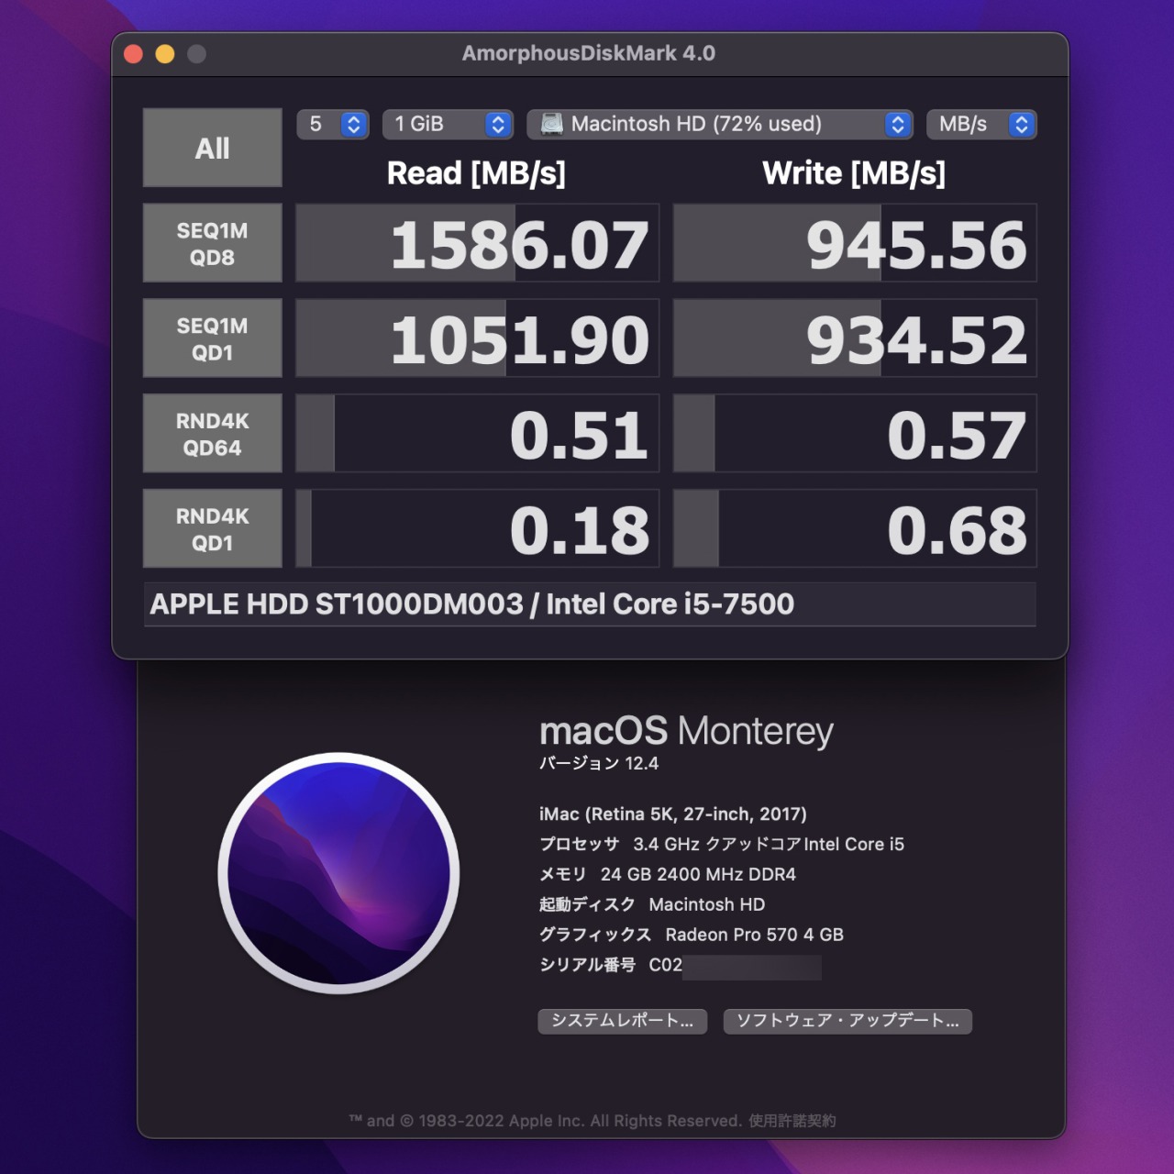Open the 使用許諾契約 license agreement link
This screenshot has width=1174, height=1174.
[x=792, y=1121]
